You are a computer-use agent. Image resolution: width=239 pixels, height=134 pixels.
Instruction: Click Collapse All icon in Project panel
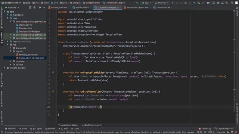click(34, 7)
